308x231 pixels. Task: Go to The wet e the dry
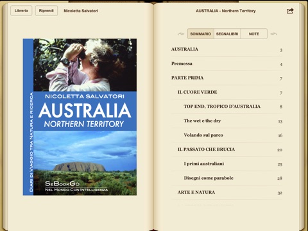pos(227,121)
